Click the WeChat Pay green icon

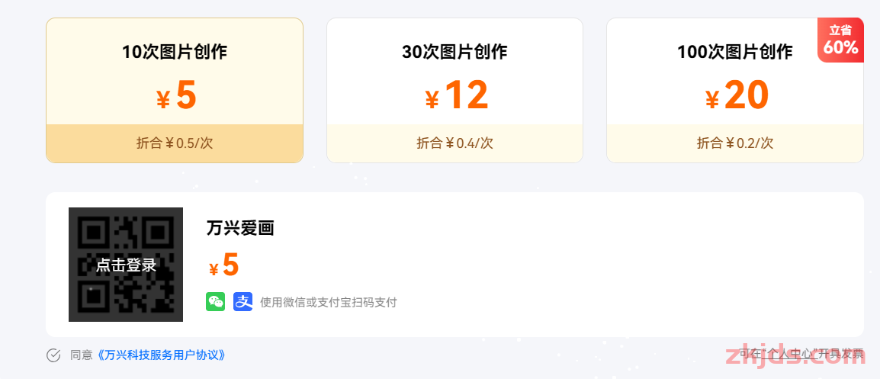pyautogui.click(x=216, y=301)
